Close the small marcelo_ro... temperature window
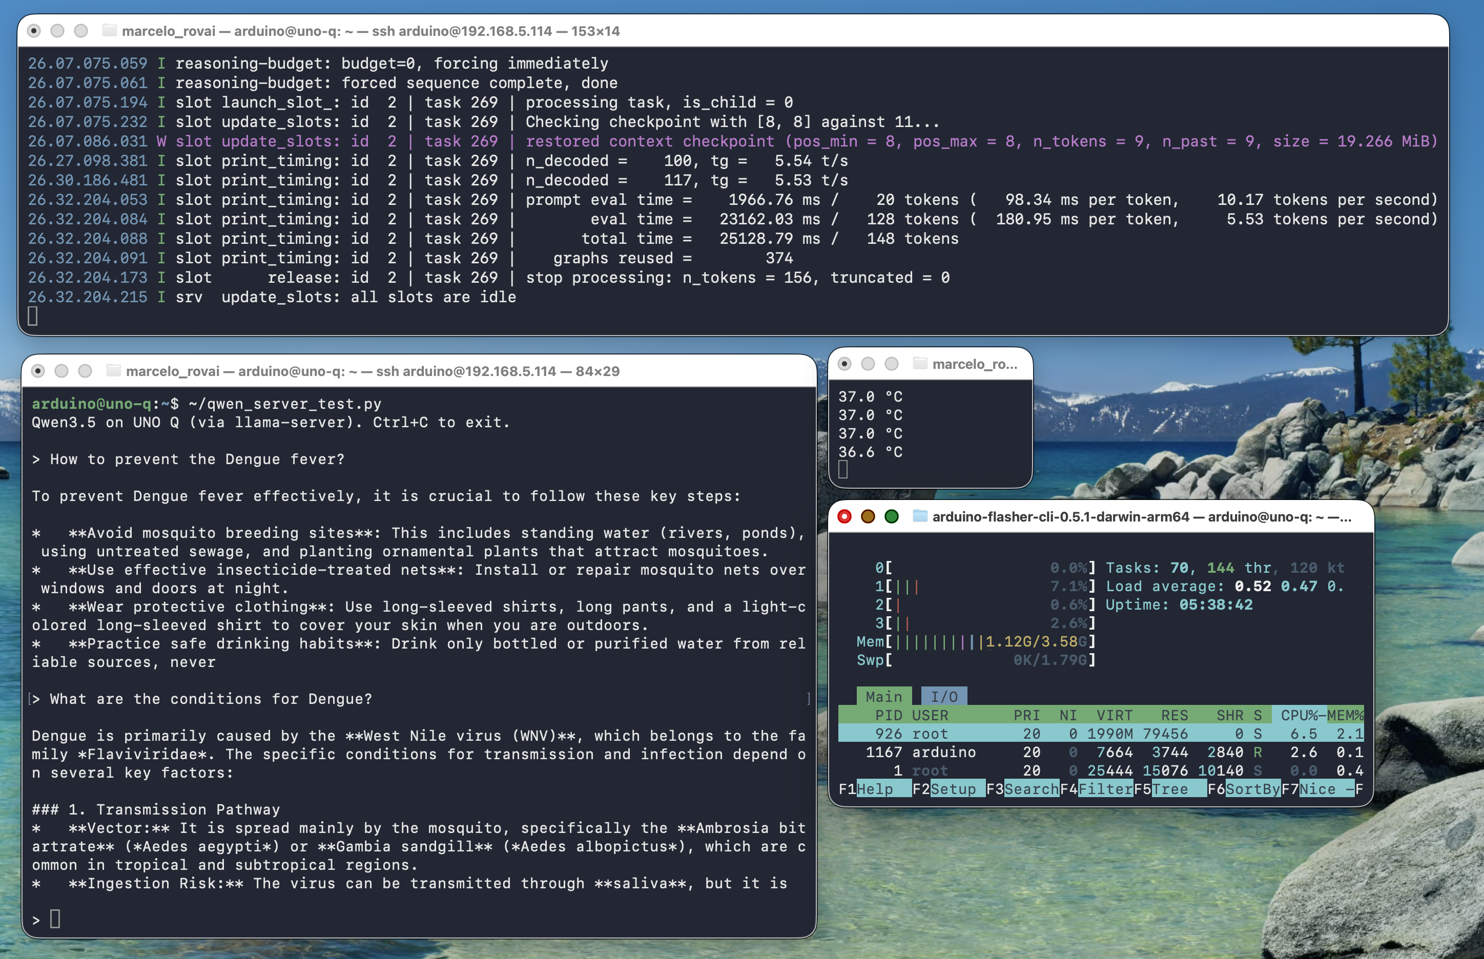1484x959 pixels. click(844, 364)
